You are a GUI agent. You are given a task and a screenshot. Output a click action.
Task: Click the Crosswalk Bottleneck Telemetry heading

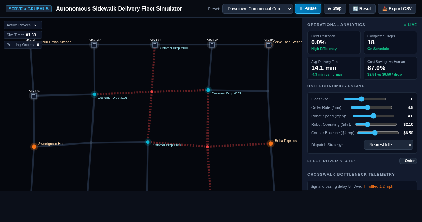pyautogui.click(x=351, y=174)
